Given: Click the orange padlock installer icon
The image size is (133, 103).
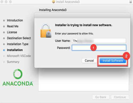Looking at the screenshot, I should point(46,31).
